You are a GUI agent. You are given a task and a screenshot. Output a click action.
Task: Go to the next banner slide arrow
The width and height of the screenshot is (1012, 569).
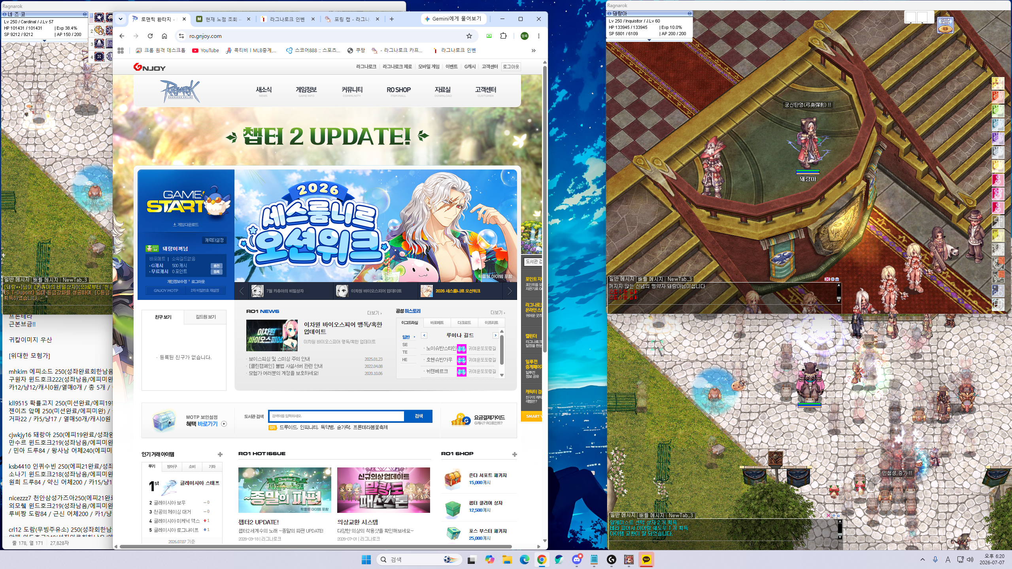click(x=510, y=291)
